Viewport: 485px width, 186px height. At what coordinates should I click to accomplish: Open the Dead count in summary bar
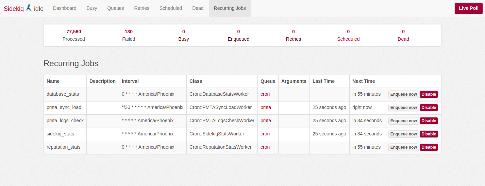(x=403, y=35)
